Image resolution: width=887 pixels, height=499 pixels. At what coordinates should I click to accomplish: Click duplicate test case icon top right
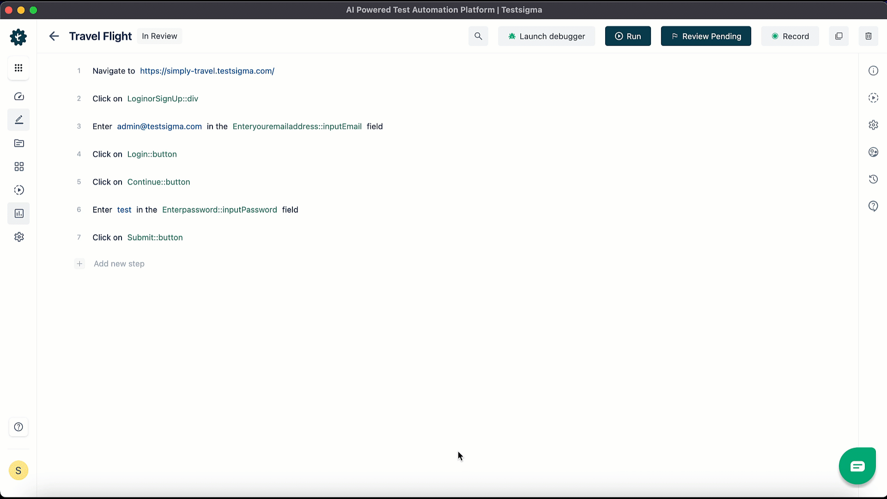839,36
